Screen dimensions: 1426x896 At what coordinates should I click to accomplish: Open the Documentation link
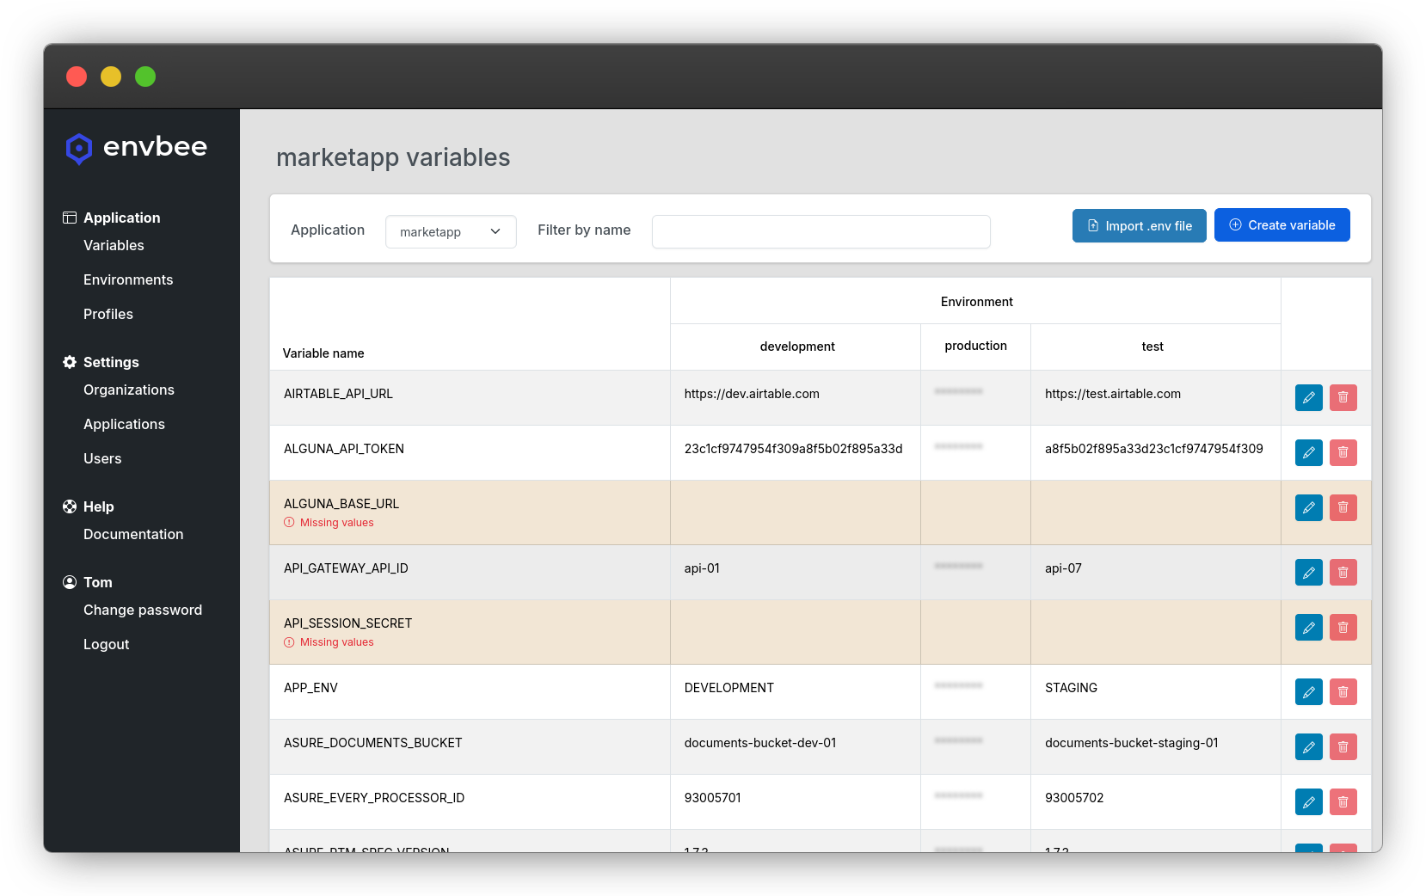133,534
